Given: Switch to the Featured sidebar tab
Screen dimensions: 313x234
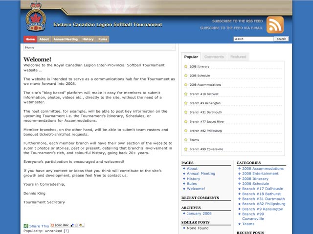Looking at the screenshot, I should click(x=238, y=57).
